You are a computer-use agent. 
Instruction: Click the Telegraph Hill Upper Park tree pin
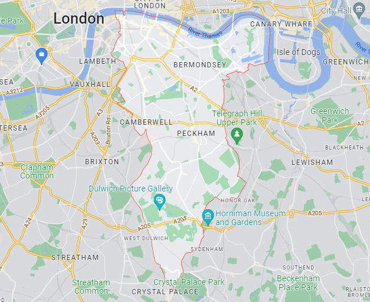(237, 136)
